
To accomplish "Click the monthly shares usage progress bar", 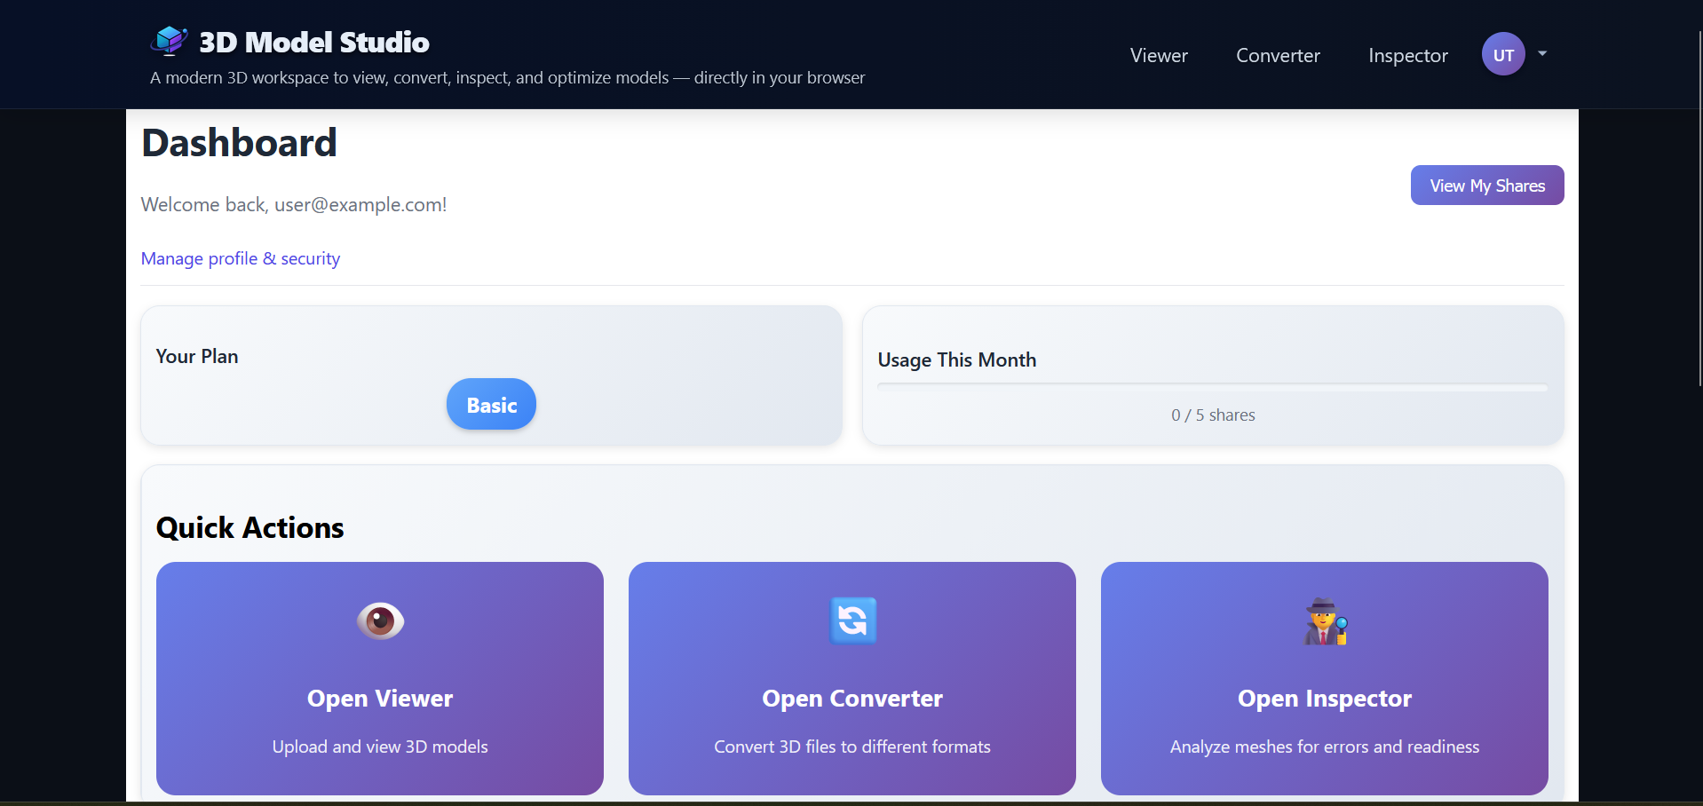I will click(x=1212, y=387).
